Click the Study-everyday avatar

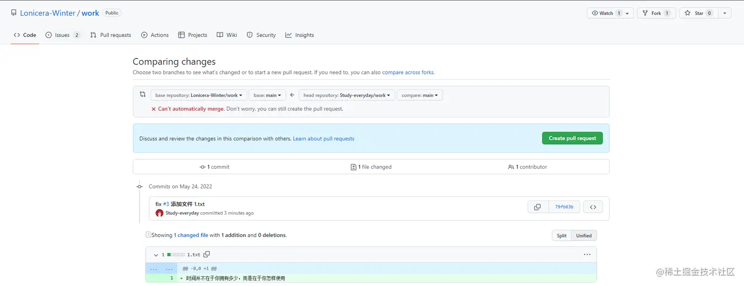pyautogui.click(x=159, y=213)
